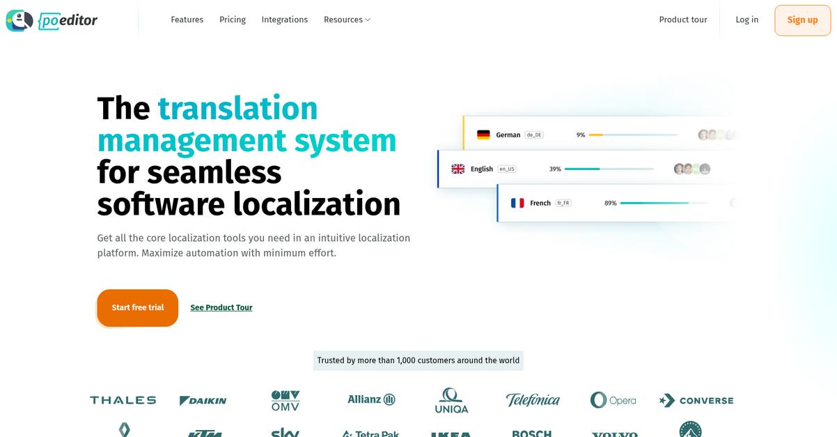Click the fr_FR language code tag
The height and width of the screenshot is (437, 837).
563,203
